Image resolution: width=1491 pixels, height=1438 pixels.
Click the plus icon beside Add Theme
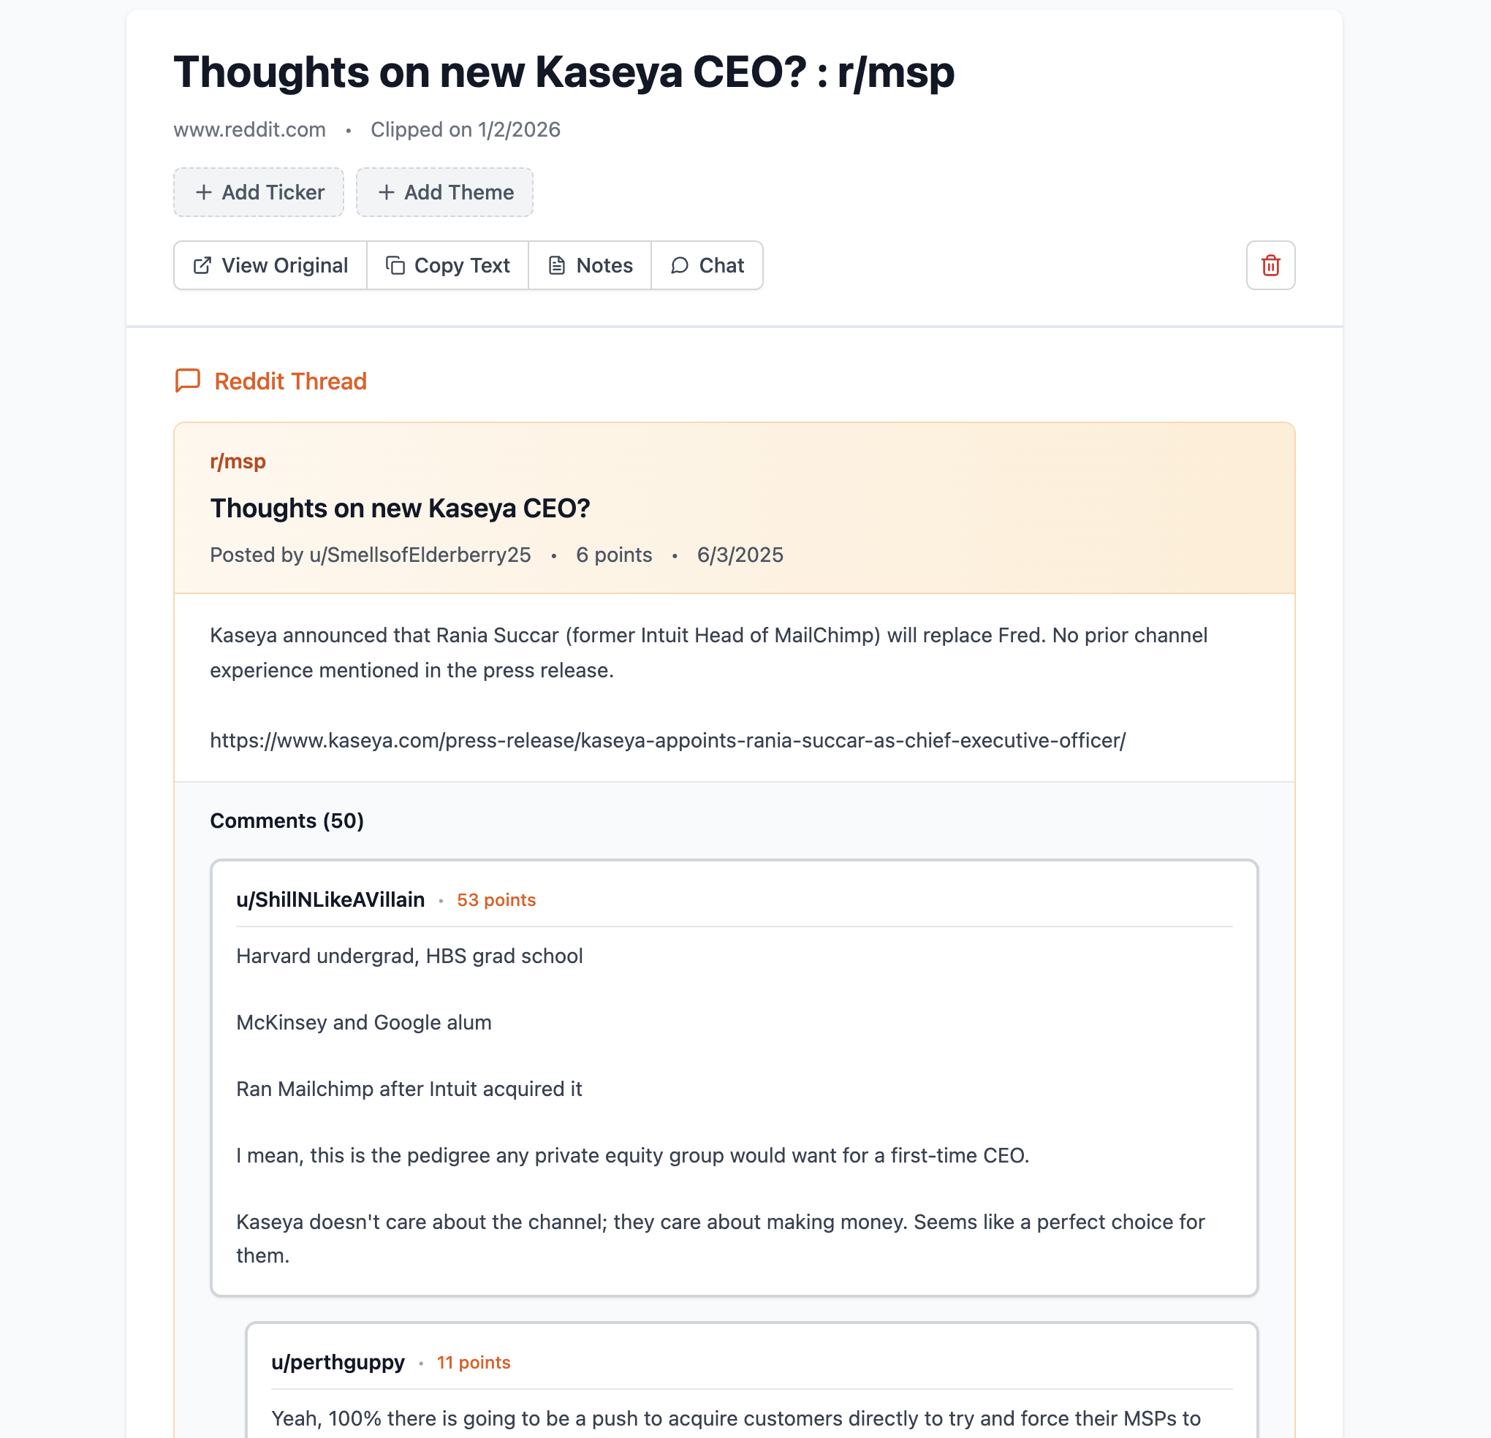[387, 192]
